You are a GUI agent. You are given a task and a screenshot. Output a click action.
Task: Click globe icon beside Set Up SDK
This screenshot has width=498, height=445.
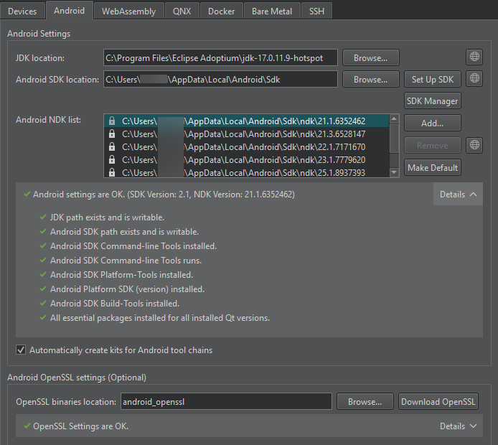pos(474,79)
